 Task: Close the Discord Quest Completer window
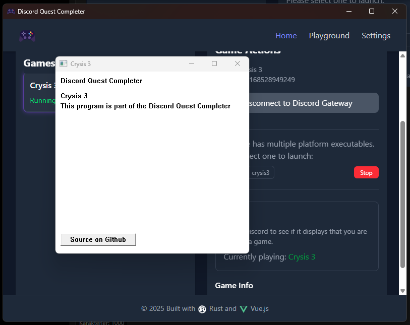coord(394,11)
